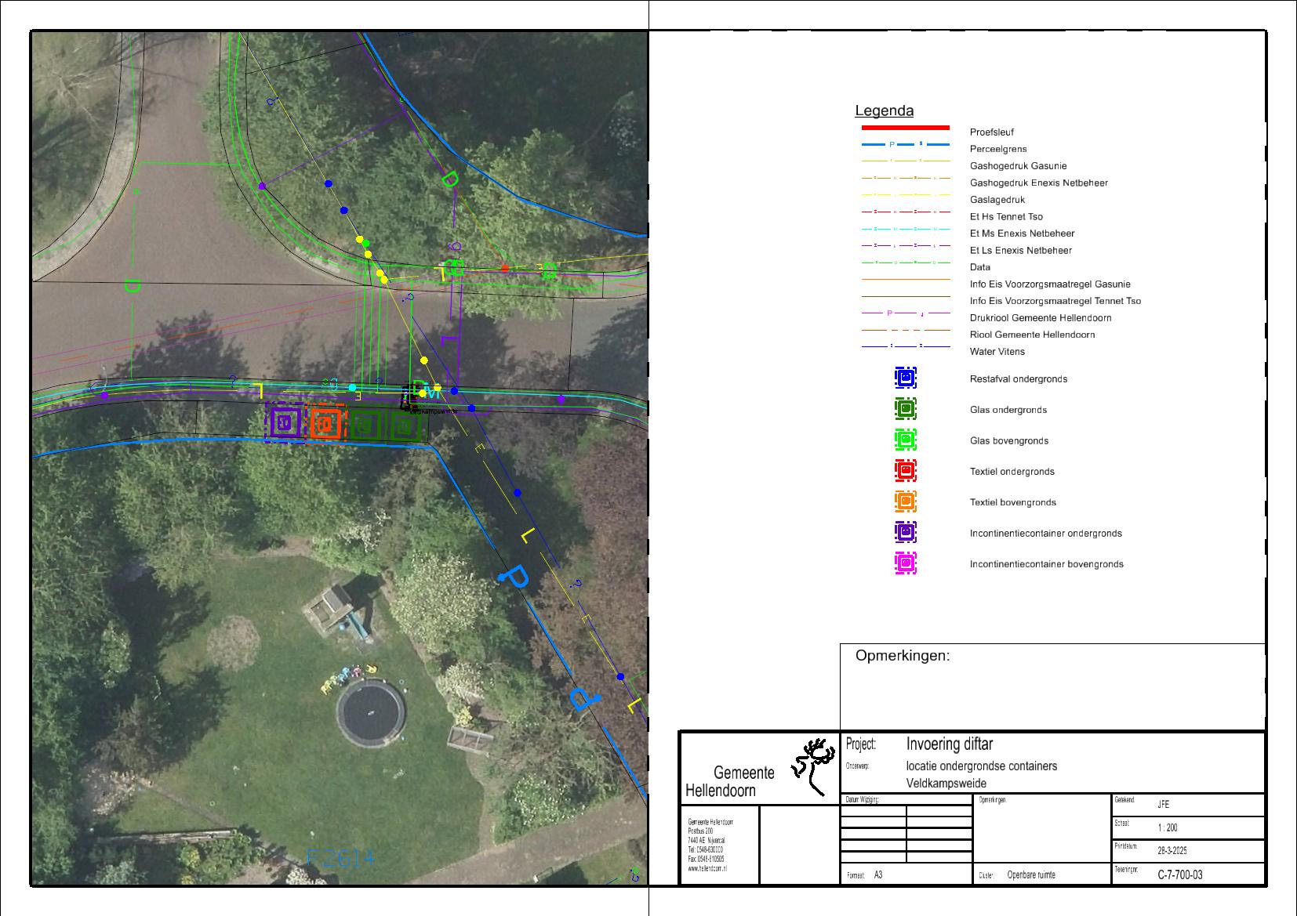Click the Invoering diftar project title
This screenshot has width=1297, height=916.
949,744
